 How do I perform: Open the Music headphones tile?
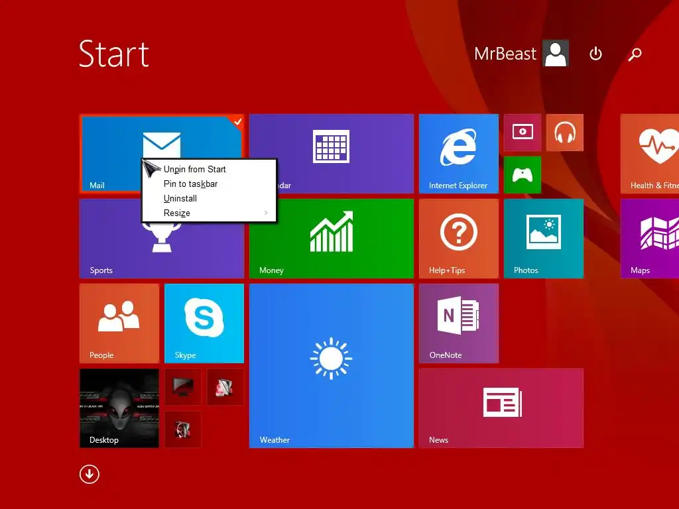pyautogui.click(x=565, y=133)
